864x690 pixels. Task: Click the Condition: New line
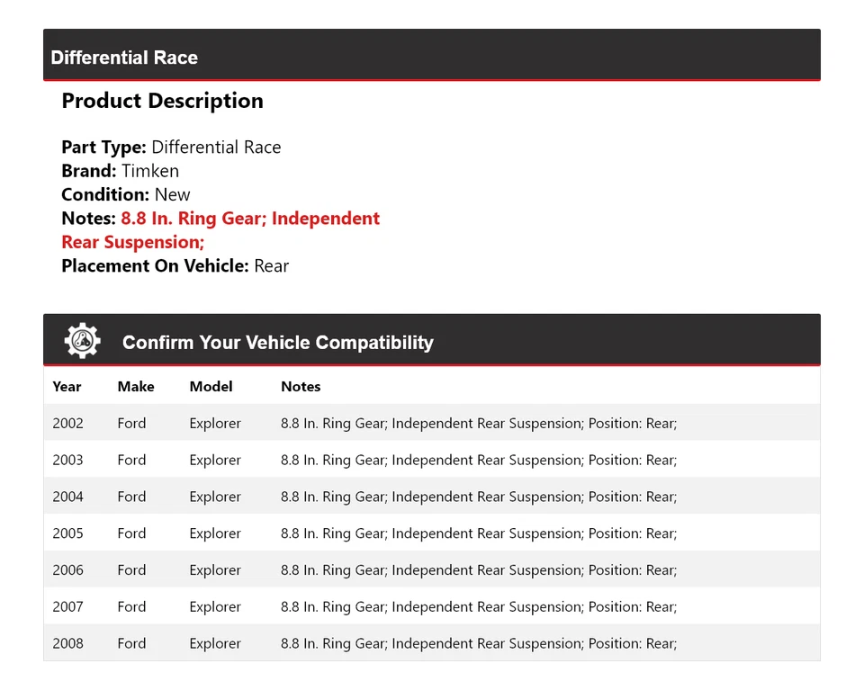(x=126, y=194)
